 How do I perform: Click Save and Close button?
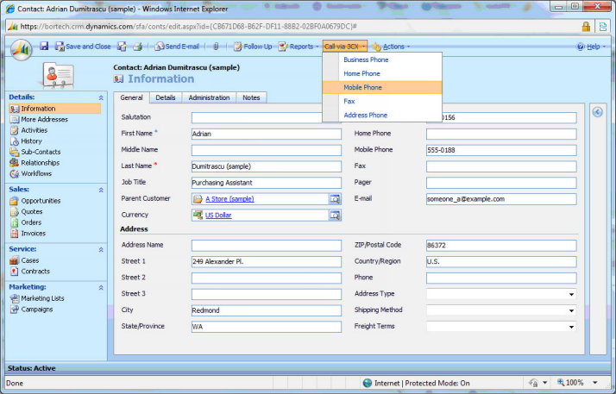click(x=83, y=47)
